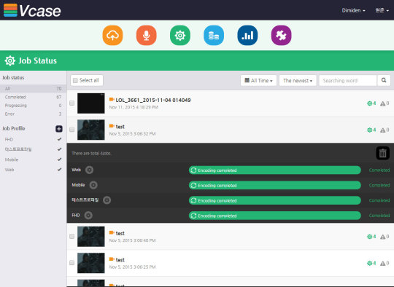Select Mobile profile label in sidebar
Image resolution: width=394 pixels, height=287 pixels.
(12, 160)
